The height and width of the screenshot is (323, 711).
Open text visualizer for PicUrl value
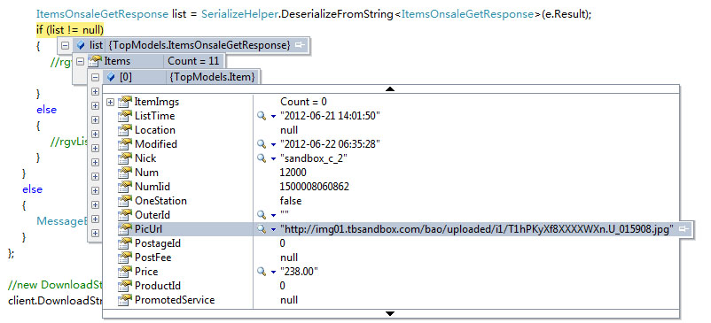pyautogui.click(x=262, y=229)
